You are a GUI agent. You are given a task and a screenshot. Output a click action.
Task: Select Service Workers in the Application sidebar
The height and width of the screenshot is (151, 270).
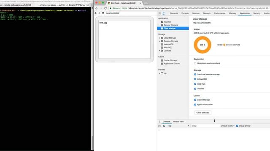point(171,25)
